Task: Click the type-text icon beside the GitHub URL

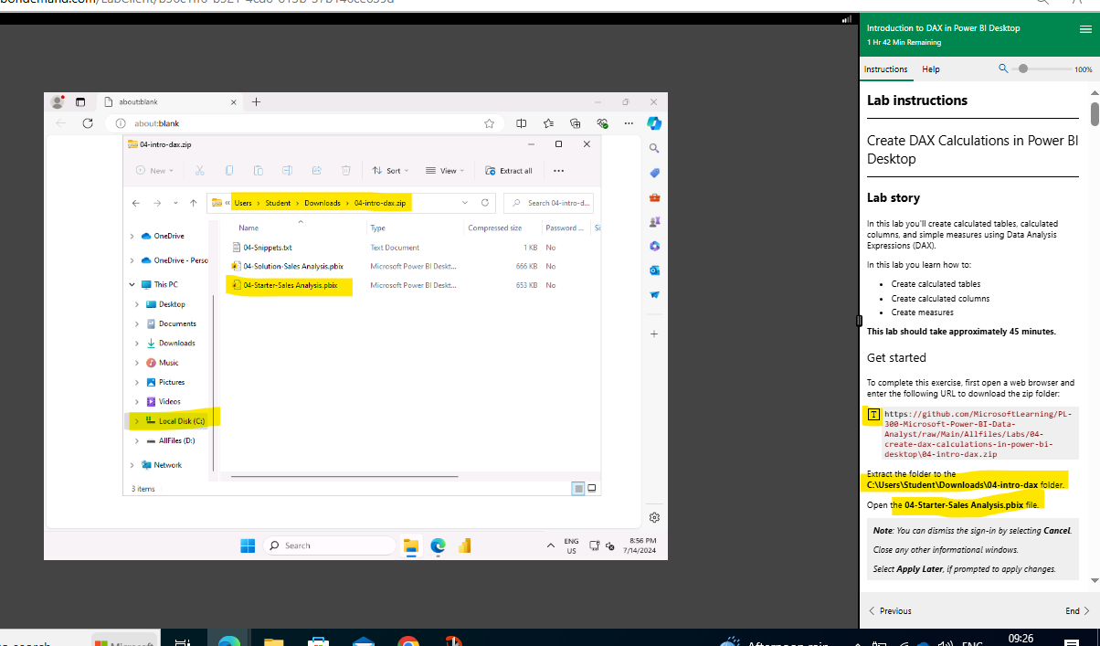Action: [x=873, y=415]
